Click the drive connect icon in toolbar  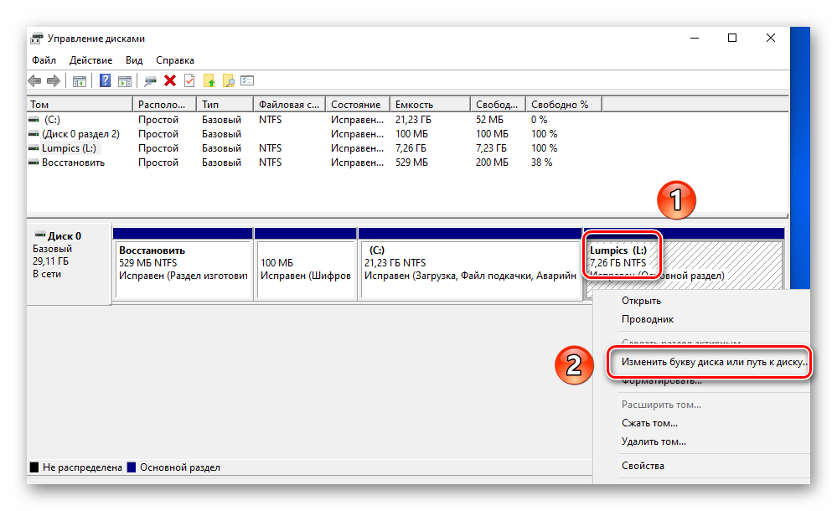(x=151, y=81)
